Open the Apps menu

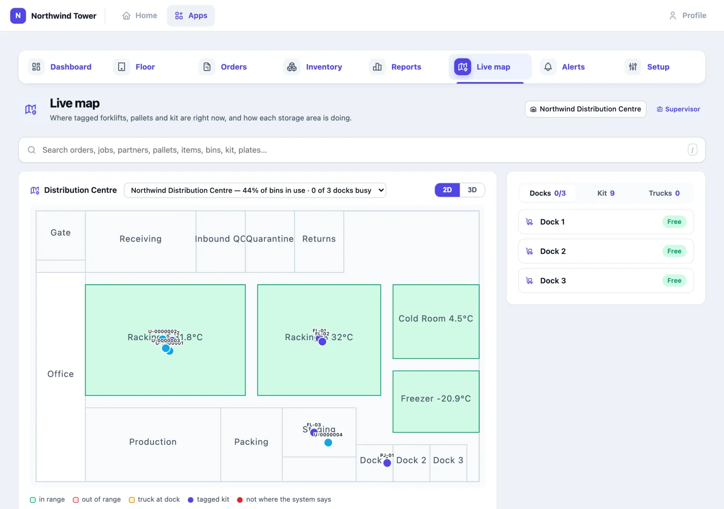191,15
